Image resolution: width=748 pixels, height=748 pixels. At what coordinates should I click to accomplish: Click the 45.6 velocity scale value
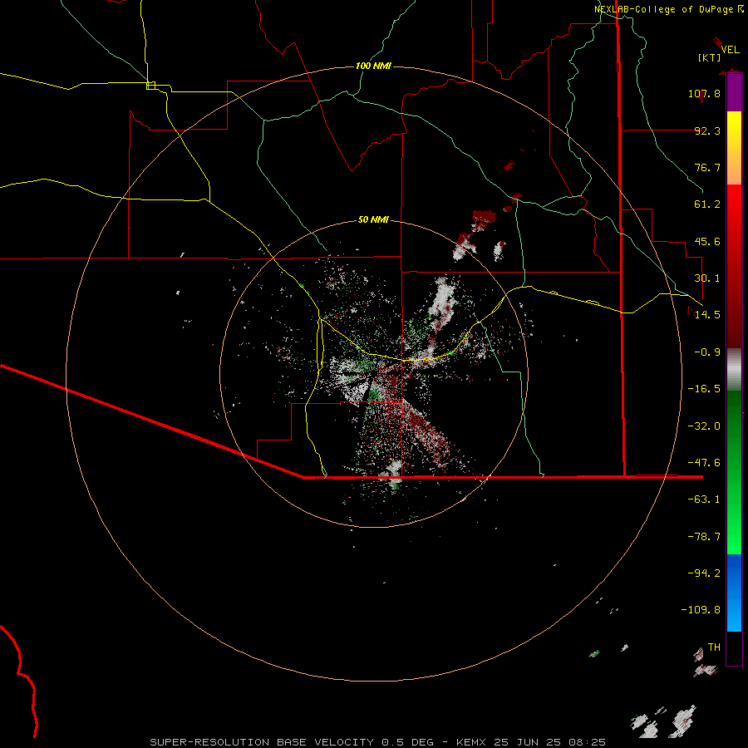707,241
